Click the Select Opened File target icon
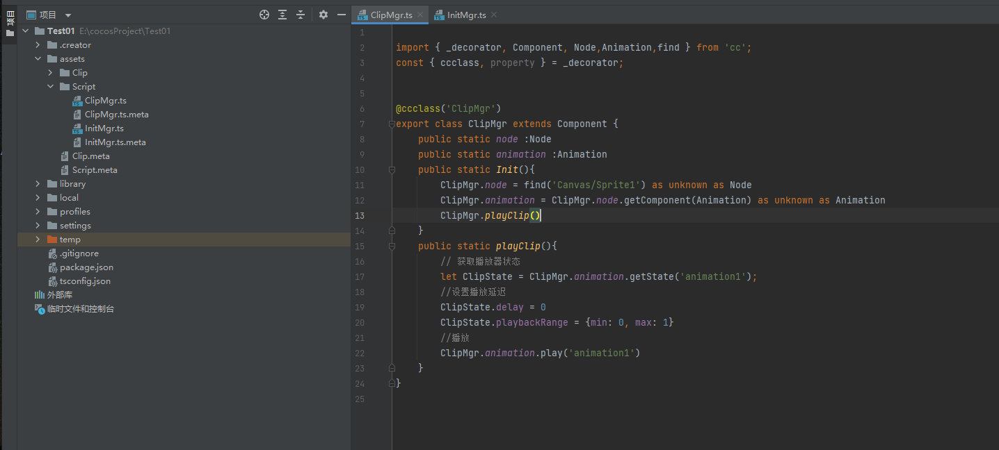Image resolution: width=999 pixels, height=450 pixels. pos(264,15)
